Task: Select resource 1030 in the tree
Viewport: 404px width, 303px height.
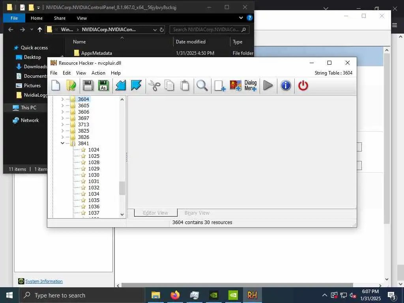Action: click(x=94, y=175)
